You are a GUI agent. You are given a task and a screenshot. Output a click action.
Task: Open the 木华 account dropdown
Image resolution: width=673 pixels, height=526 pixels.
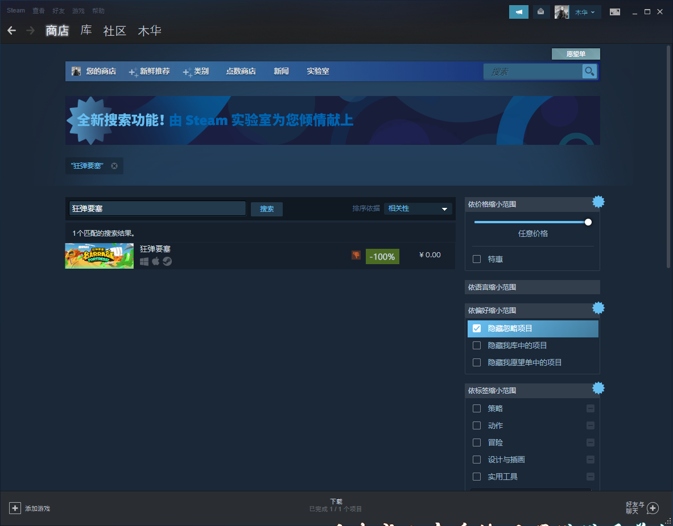click(x=585, y=12)
